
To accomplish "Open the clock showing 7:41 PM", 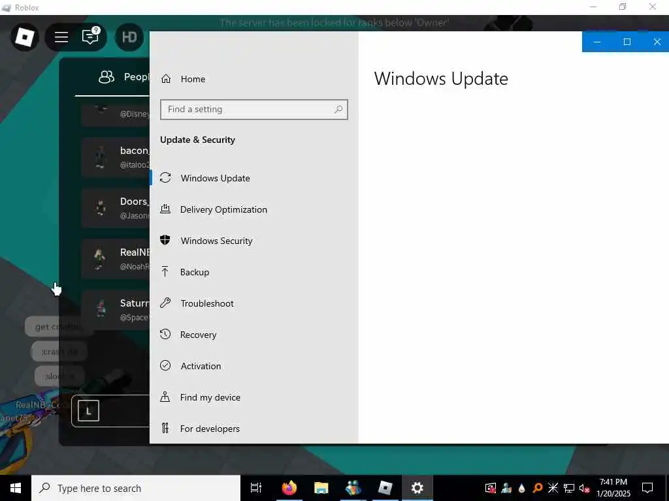I will [613, 488].
